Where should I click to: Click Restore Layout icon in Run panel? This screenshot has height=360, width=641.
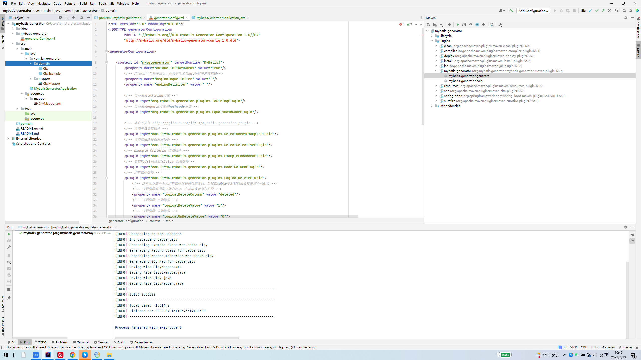(x=9, y=290)
